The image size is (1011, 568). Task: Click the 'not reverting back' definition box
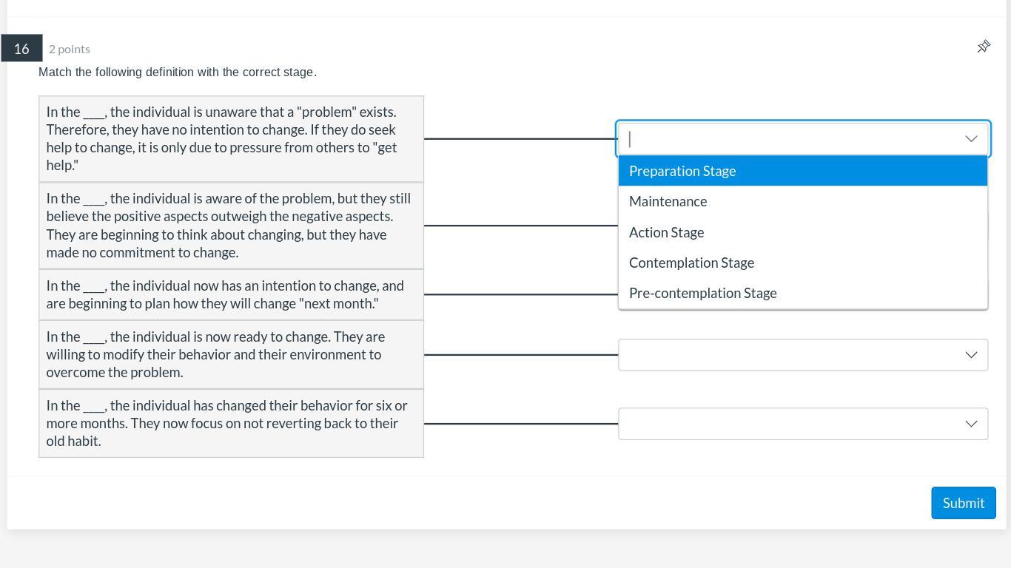231,423
